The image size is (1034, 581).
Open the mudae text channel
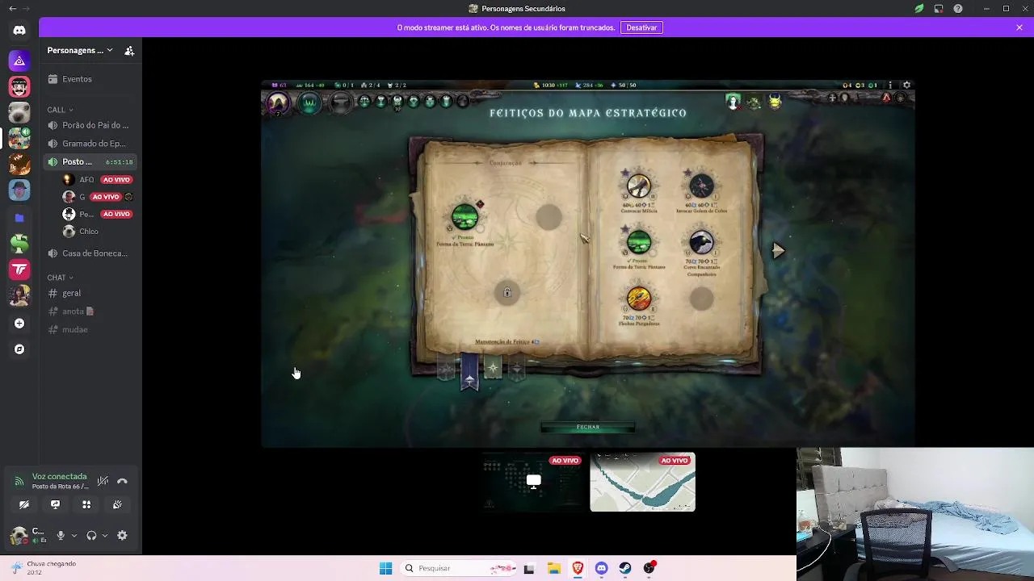pyautogui.click(x=89, y=329)
